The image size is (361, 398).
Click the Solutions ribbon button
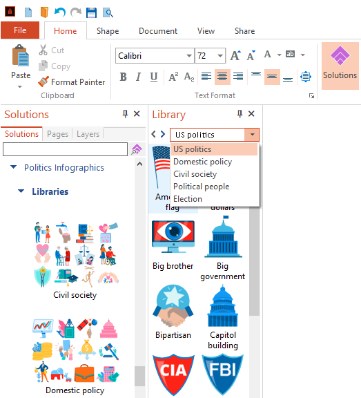[x=340, y=66]
